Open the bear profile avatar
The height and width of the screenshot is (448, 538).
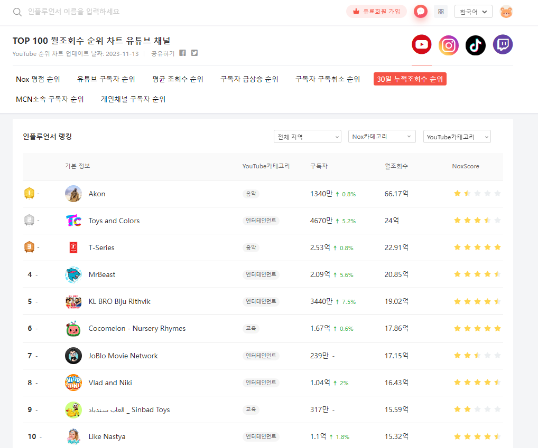tap(506, 12)
